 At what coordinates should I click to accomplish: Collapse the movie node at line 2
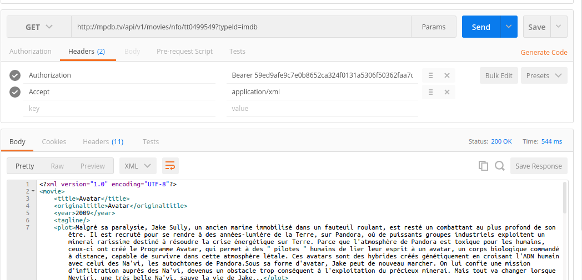pyautogui.click(x=33, y=191)
